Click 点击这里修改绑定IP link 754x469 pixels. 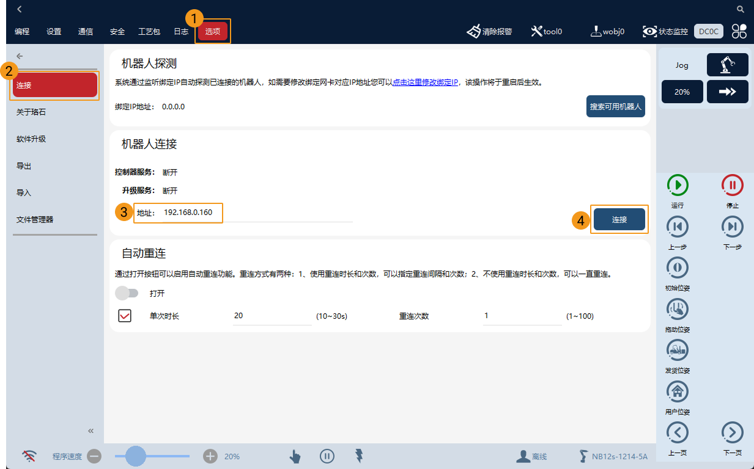(425, 82)
